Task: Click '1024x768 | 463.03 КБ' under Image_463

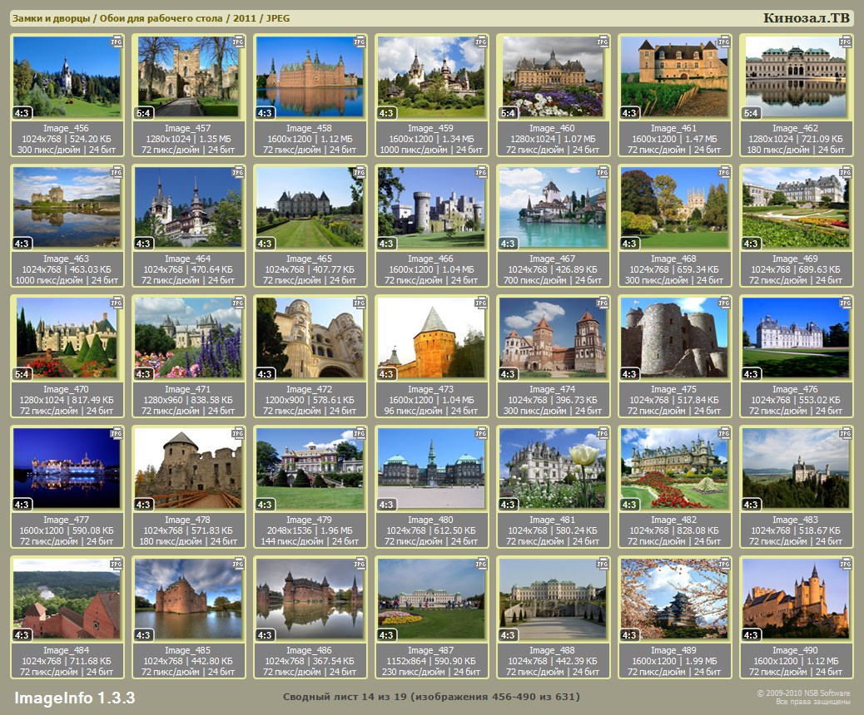Action: pos(67,269)
